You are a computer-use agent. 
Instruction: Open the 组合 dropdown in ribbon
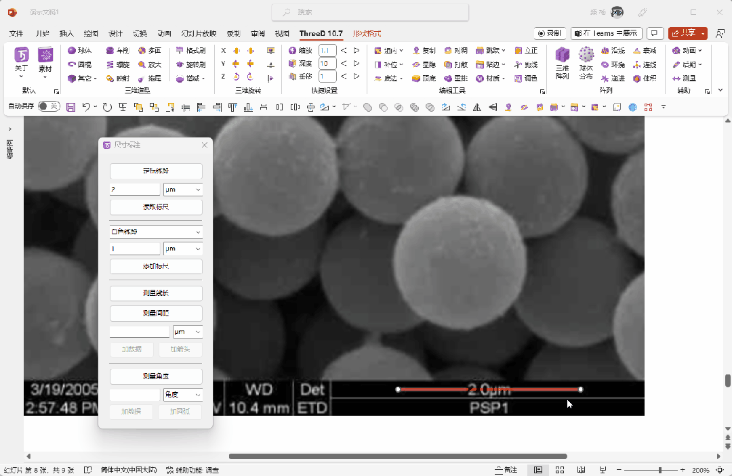pyautogui.click(x=388, y=50)
